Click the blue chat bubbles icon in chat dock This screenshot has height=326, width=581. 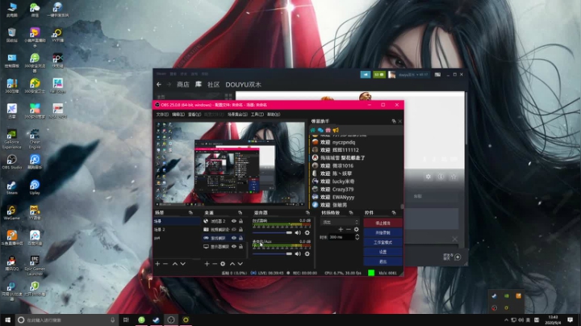320,130
